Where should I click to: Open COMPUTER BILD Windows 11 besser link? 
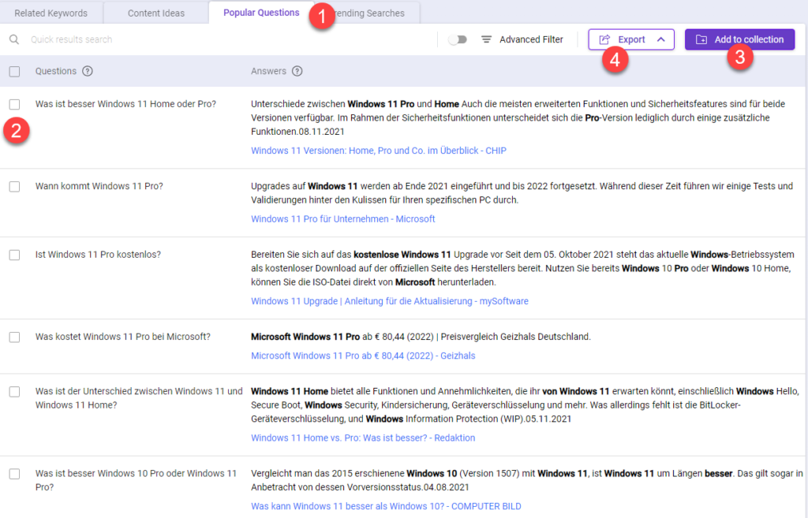tap(386, 507)
